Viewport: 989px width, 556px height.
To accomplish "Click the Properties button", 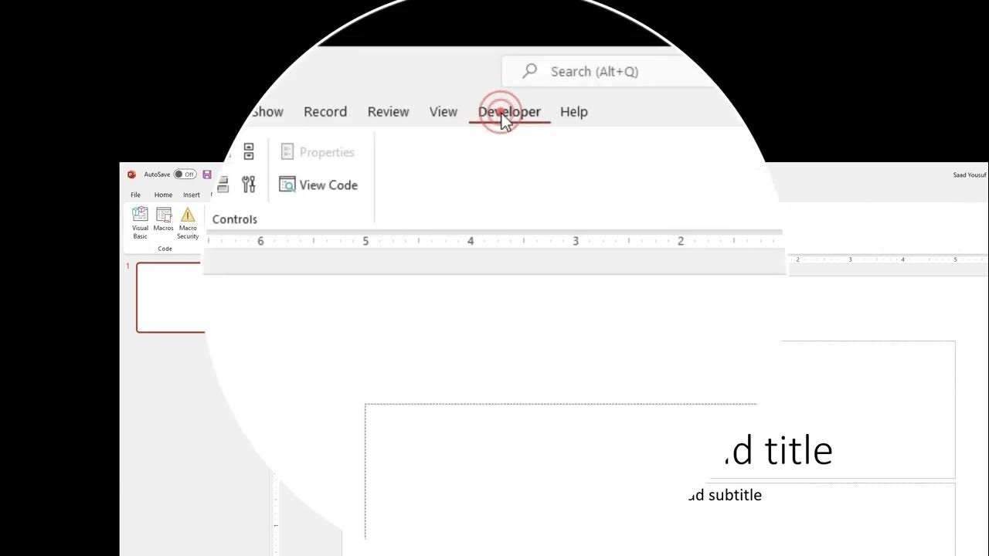I will pyautogui.click(x=318, y=152).
